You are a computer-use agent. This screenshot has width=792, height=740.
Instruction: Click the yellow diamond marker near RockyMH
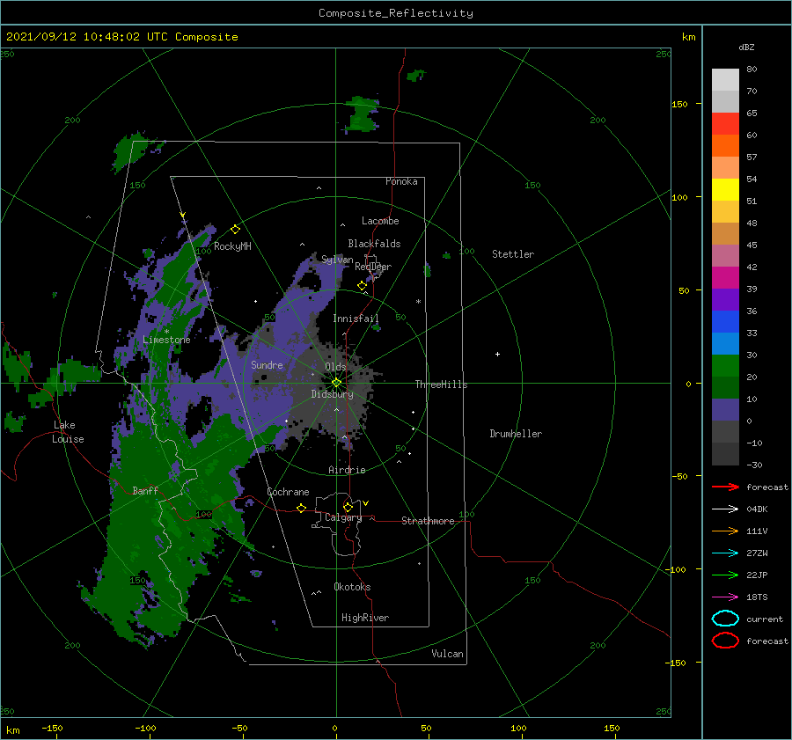pyautogui.click(x=235, y=230)
